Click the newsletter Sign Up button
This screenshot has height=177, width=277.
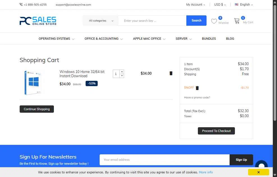click(241, 160)
